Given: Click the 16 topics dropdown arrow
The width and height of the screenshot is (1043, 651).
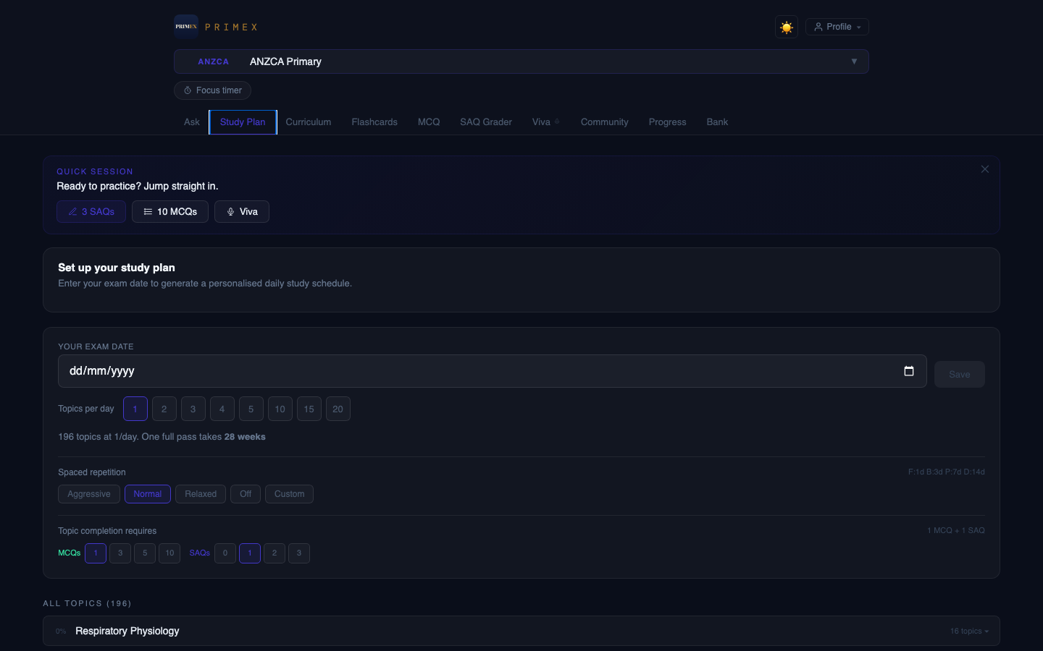Looking at the screenshot, I should point(987,631).
